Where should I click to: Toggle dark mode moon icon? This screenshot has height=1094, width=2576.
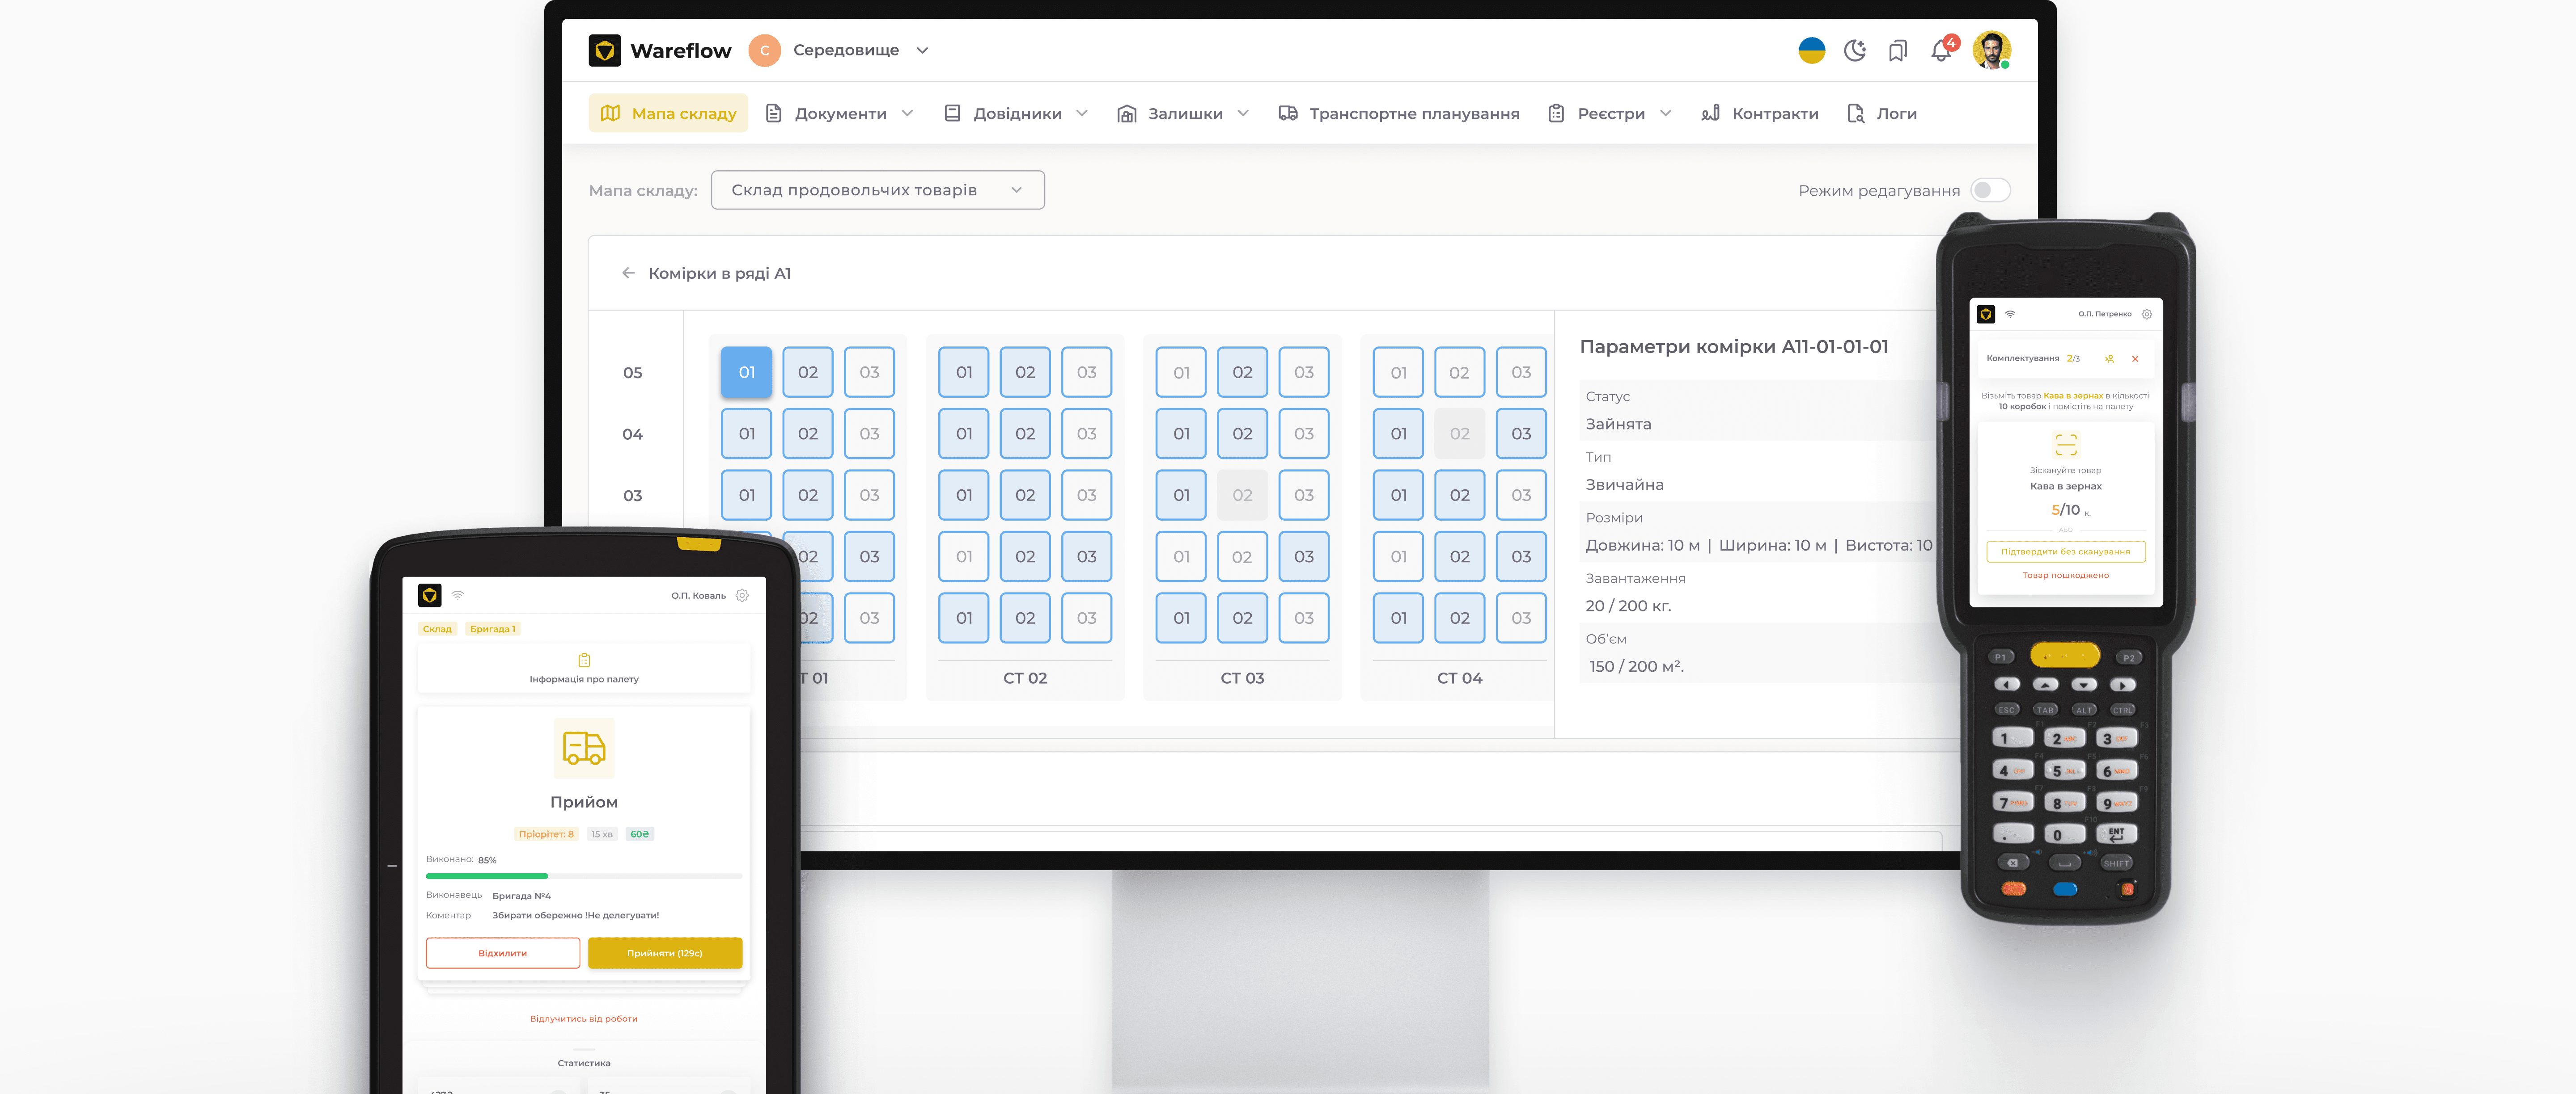(x=1855, y=50)
